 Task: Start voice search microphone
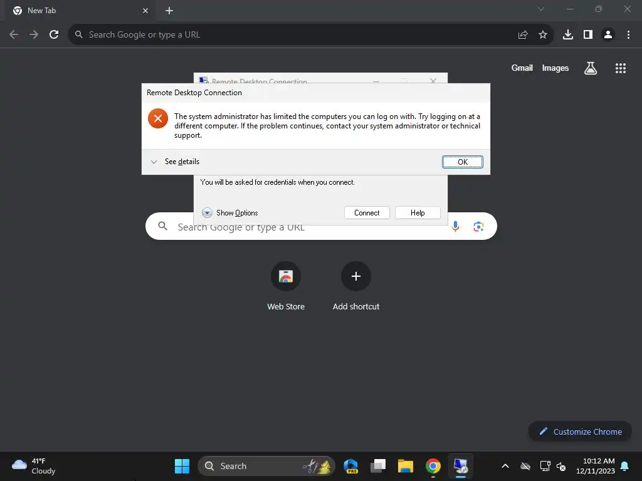point(455,226)
